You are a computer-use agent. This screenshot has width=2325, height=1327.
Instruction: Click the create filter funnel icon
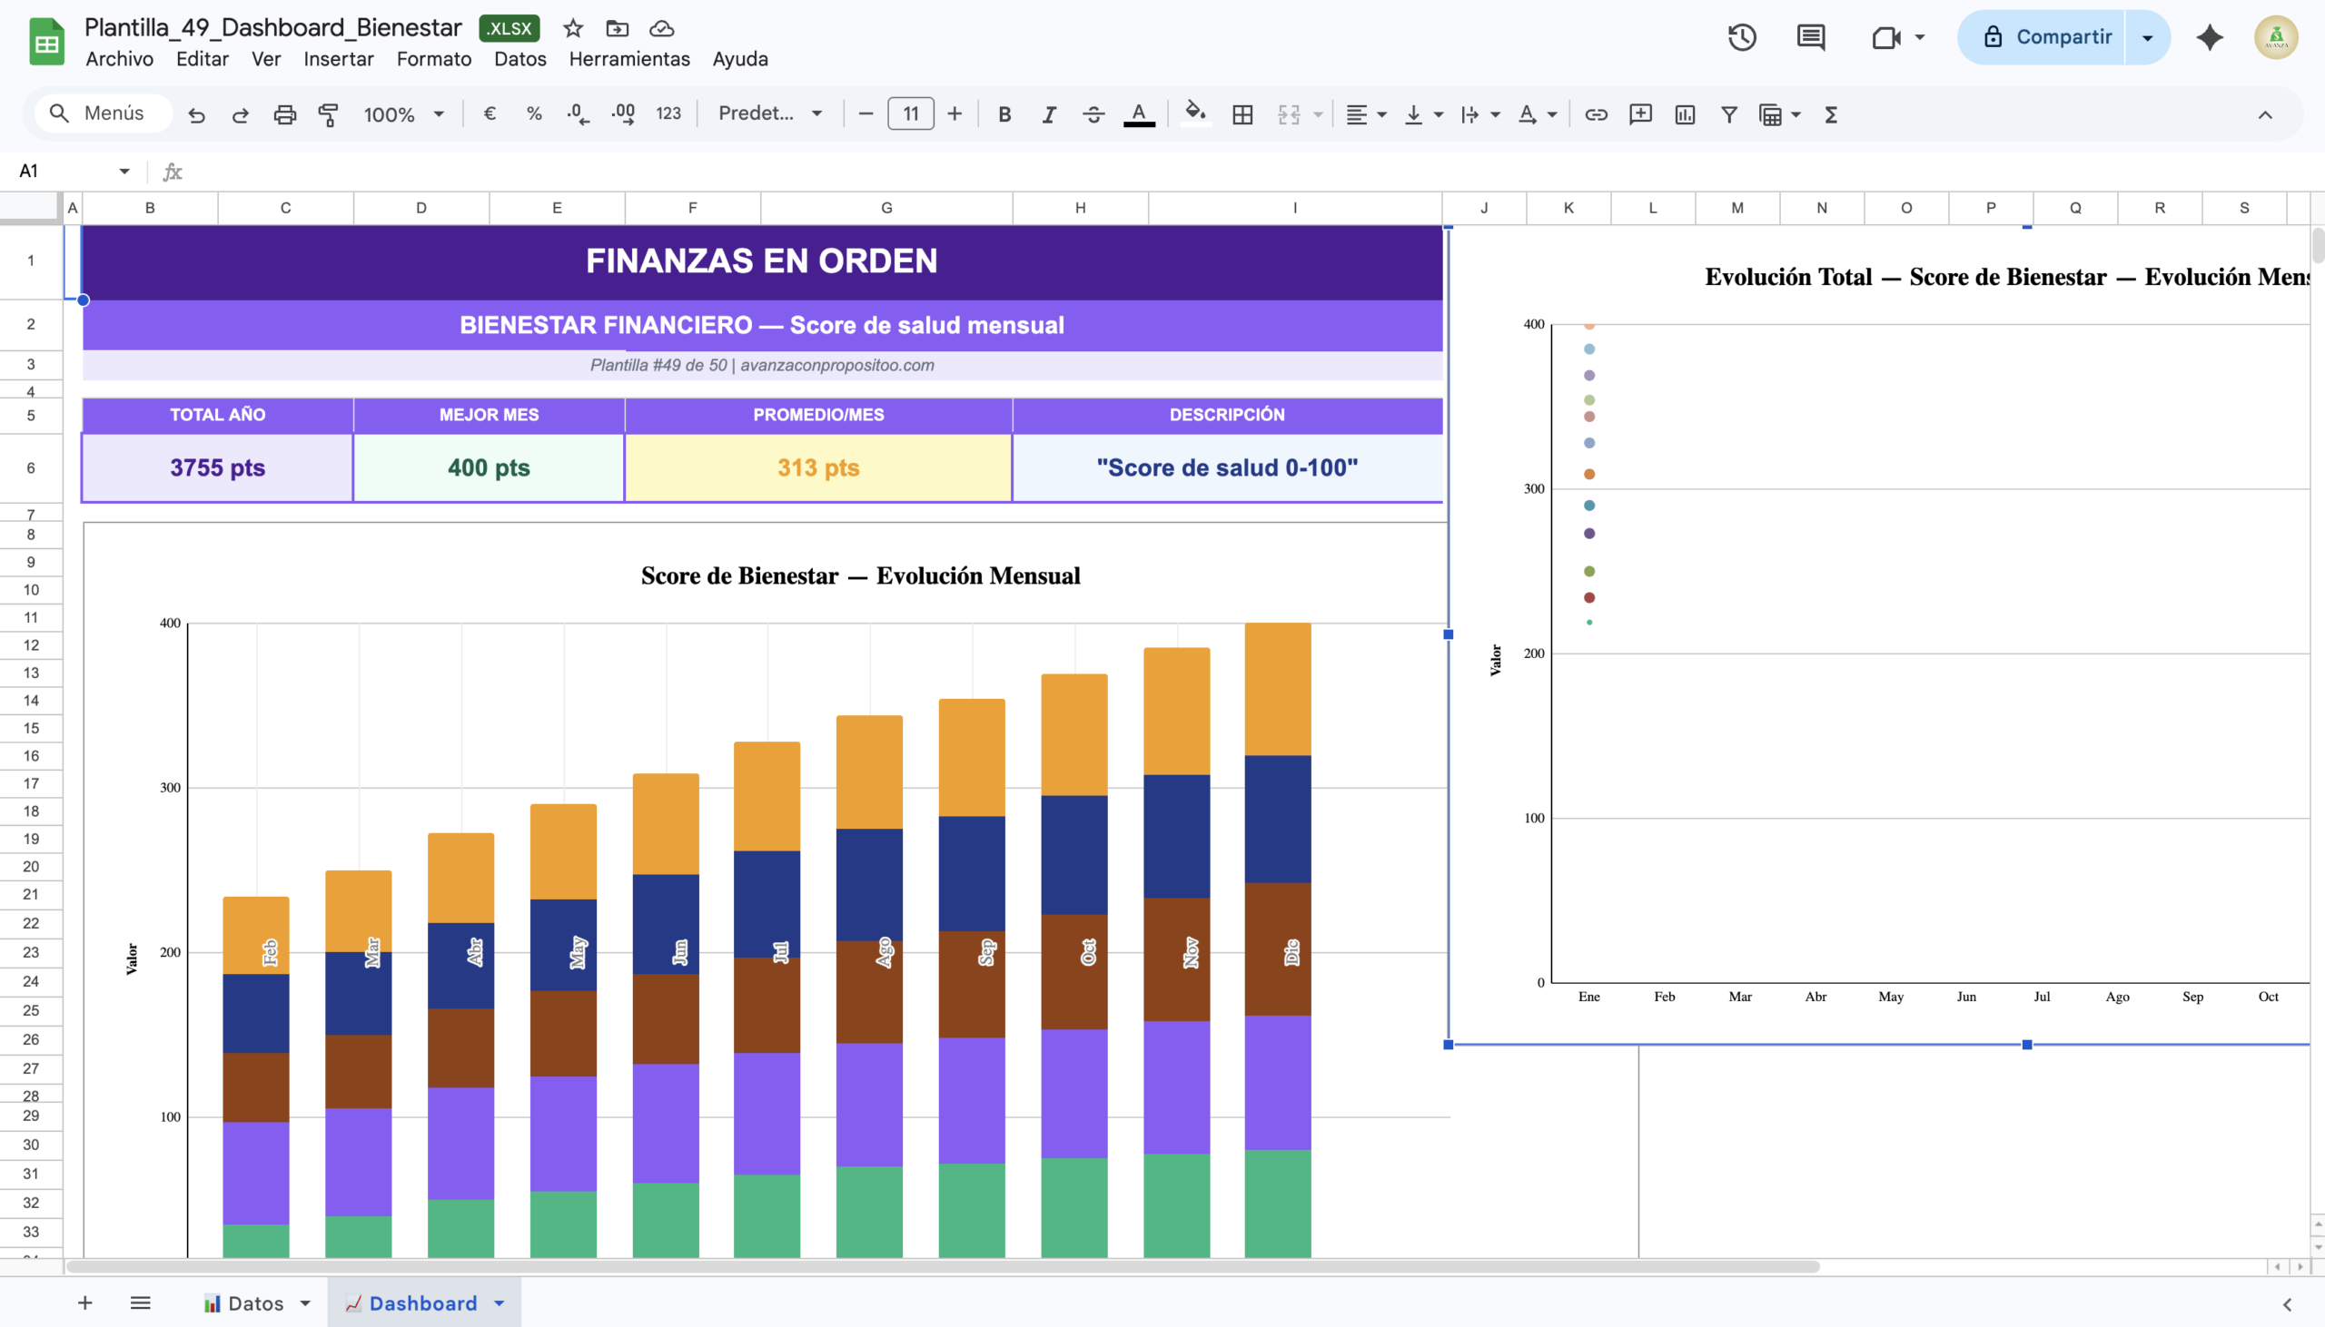pyautogui.click(x=1727, y=114)
